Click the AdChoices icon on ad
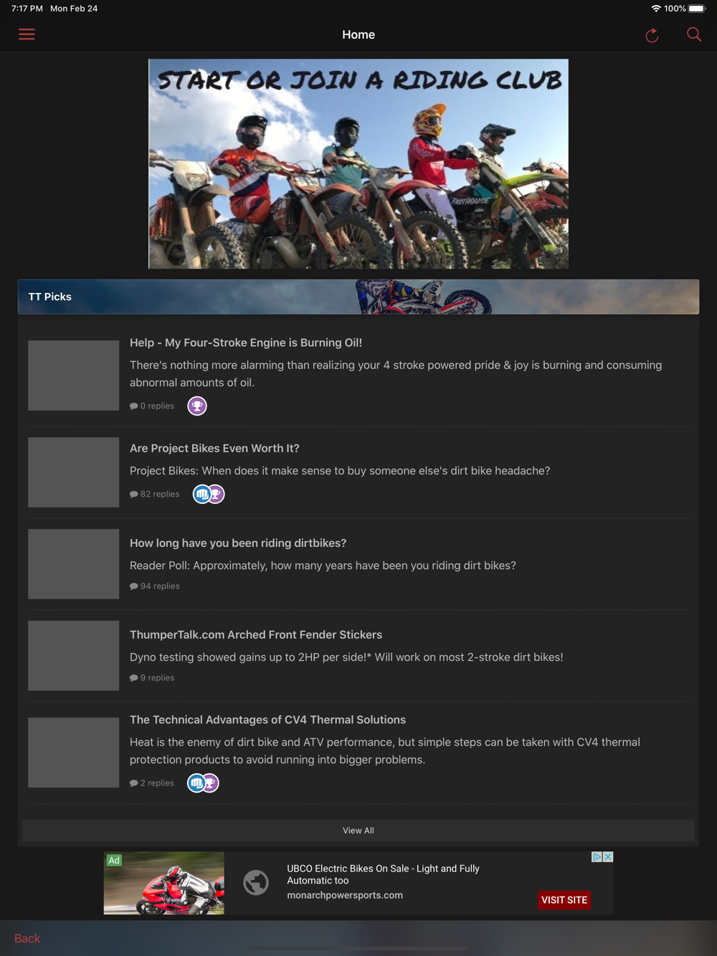The image size is (717, 956). pyautogui.click(x=597, y=857)
